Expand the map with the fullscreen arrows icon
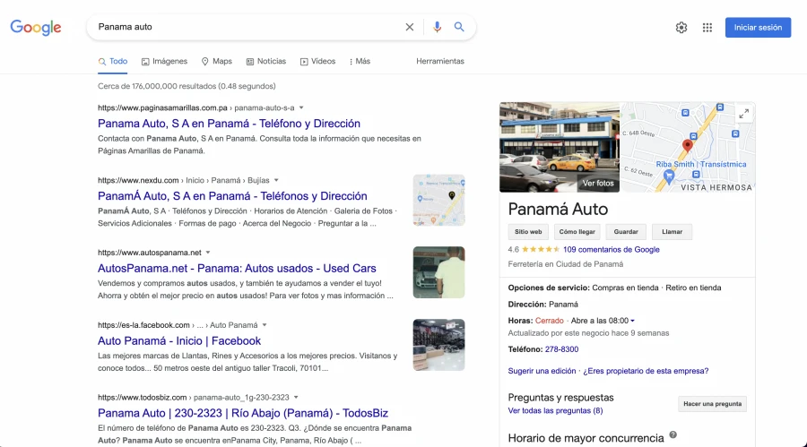 (x=743, y=114)
